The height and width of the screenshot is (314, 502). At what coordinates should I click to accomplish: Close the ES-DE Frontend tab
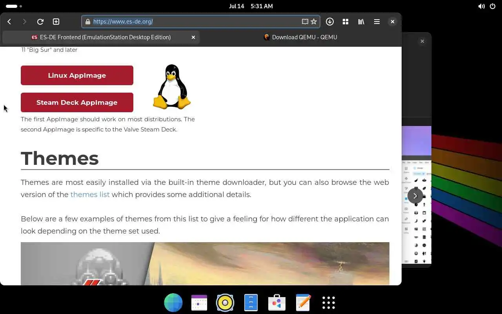[x=193, y=37]
